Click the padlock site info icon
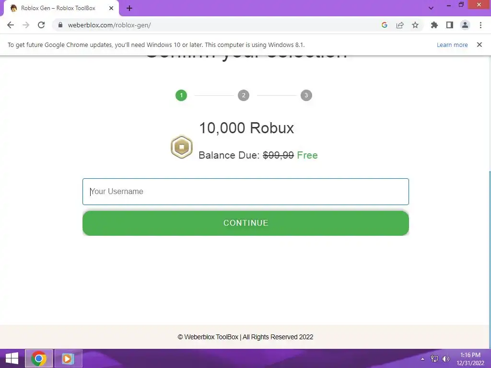Image resolution: width=491 pixels, height=368 pixels. click(60, 25)
